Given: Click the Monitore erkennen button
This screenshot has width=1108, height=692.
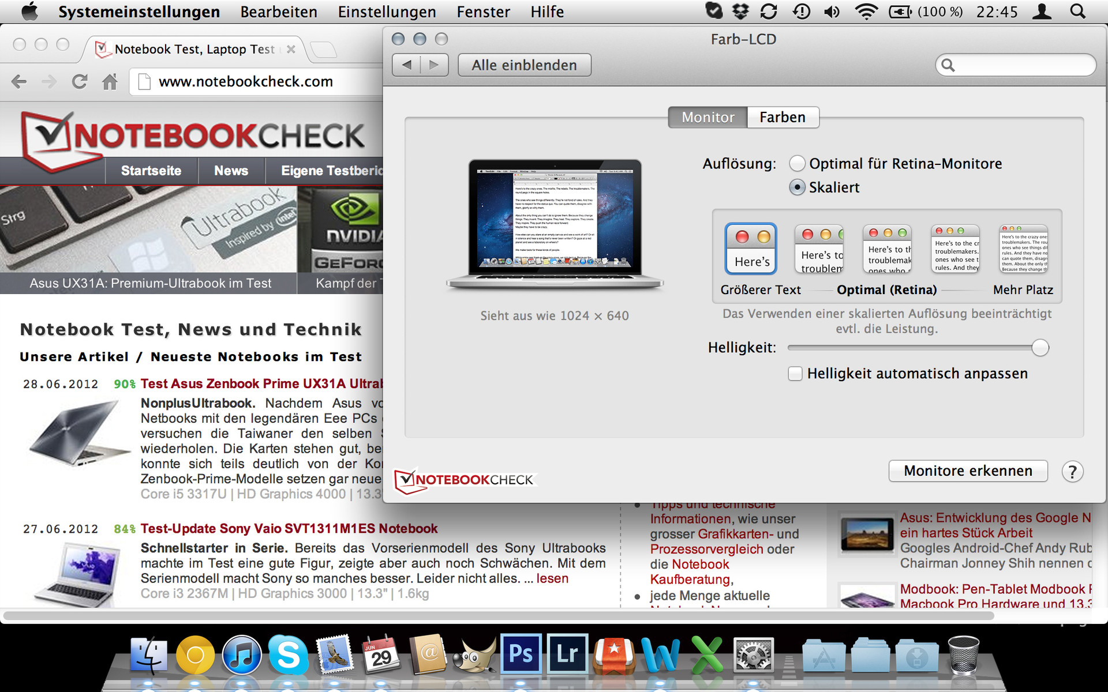Looking at the screenshot, I should click(x=968, y=471).
